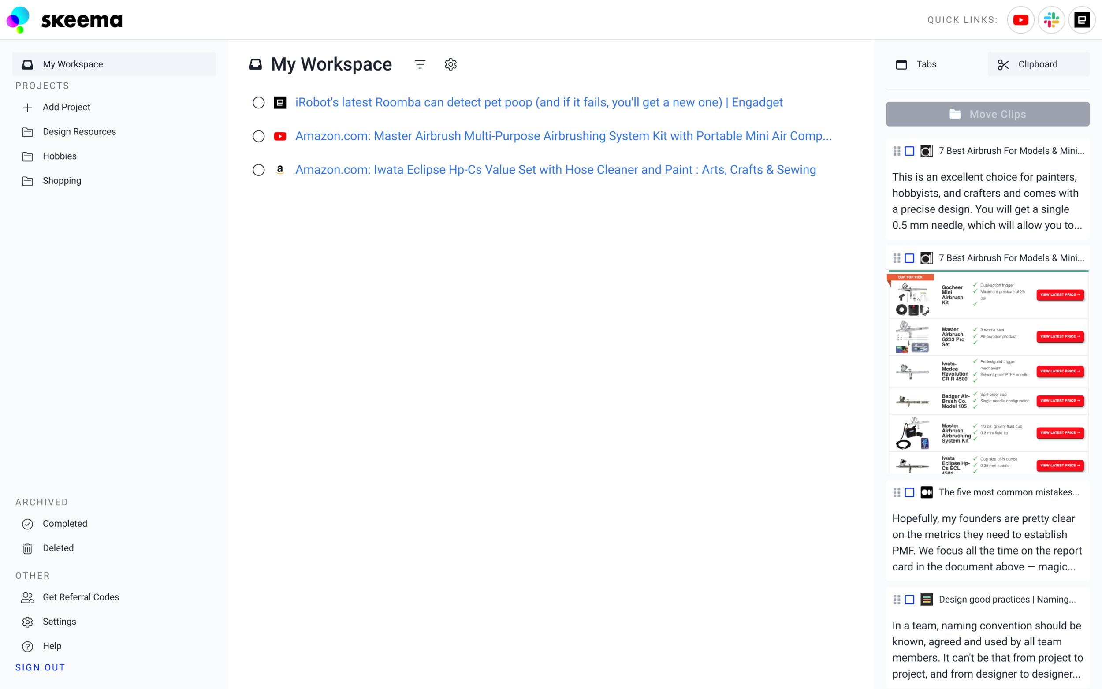Click site favicon on first 7 Best Airbrush clip

(x=926, y=151)
